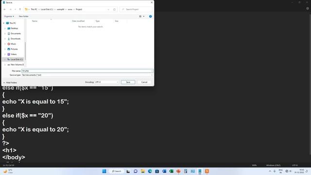The image size is (311, 175).
Task: Open the ENG language indicator
Action: (281, 171)
